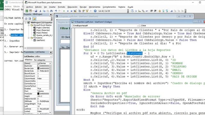205x115 pixels.
Task: Open the Complementos menu
Action: (x=109, y=7)
